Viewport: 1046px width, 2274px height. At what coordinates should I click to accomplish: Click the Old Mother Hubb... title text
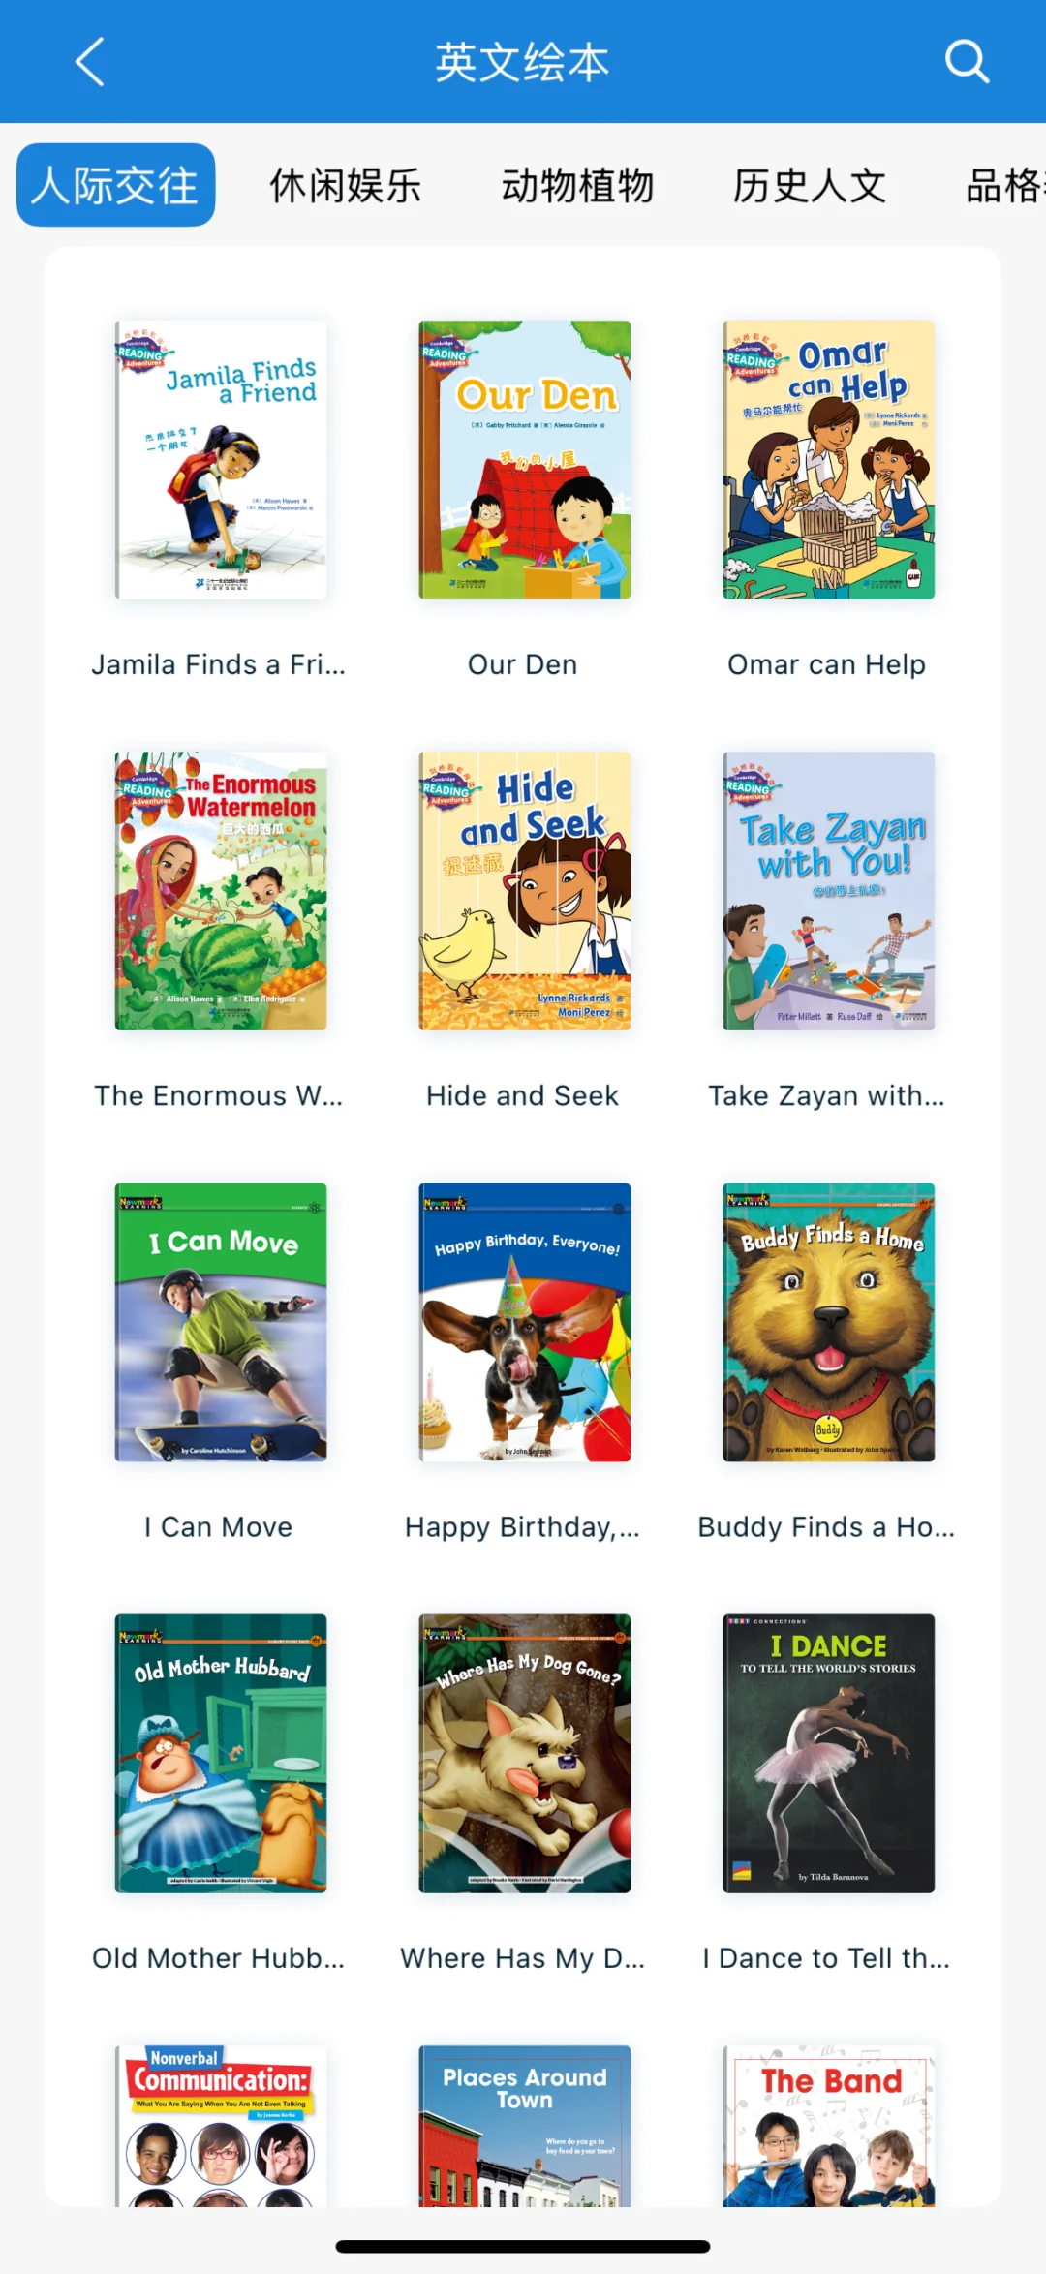coord(218,1958)
